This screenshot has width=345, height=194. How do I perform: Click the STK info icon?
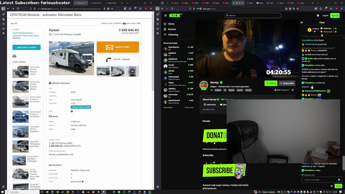(72, 111)
